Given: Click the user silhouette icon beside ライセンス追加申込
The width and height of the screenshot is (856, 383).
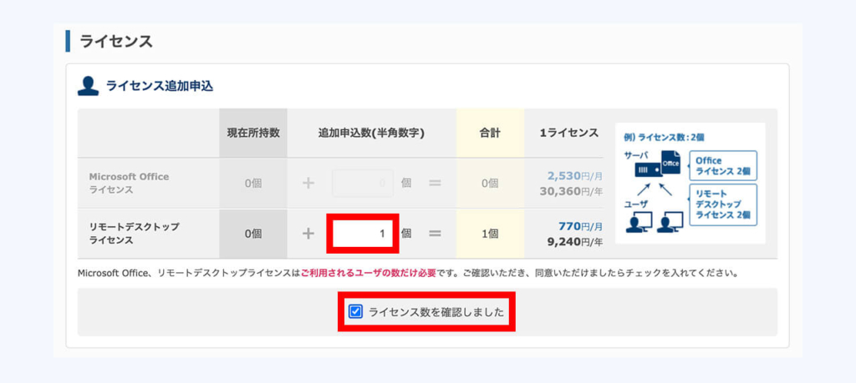Looking at the screenshot, I should coord(88,86).
